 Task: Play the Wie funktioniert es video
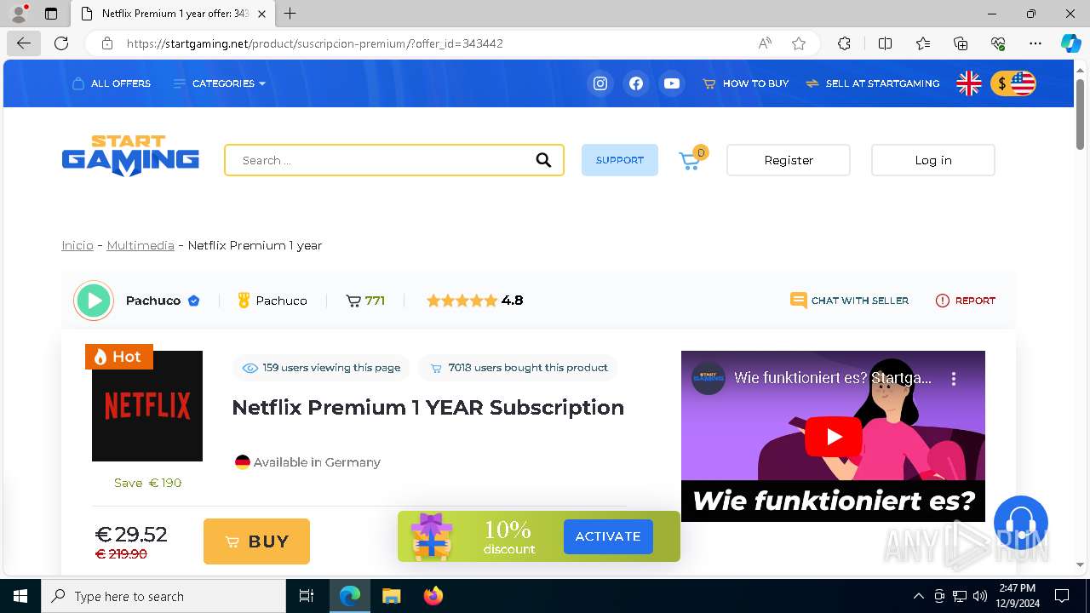coord(834,437)
